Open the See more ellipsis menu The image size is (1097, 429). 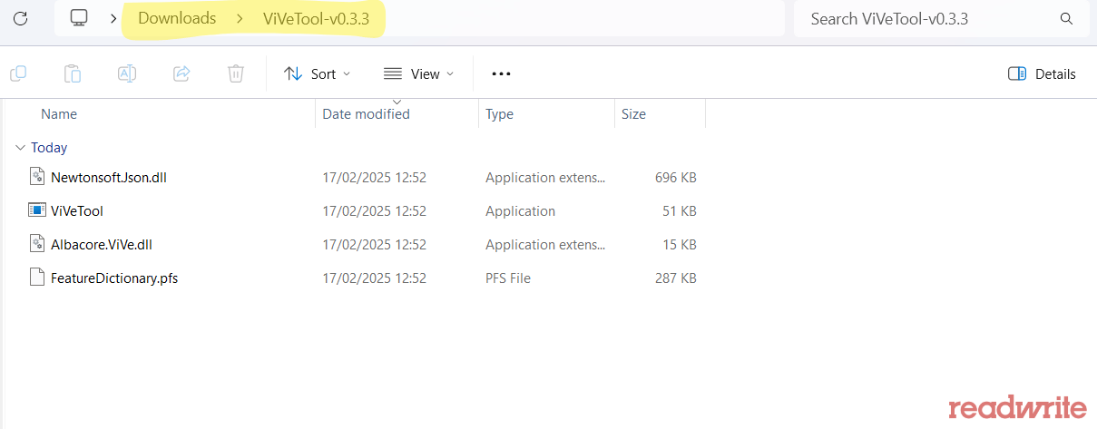pos(501,73)
